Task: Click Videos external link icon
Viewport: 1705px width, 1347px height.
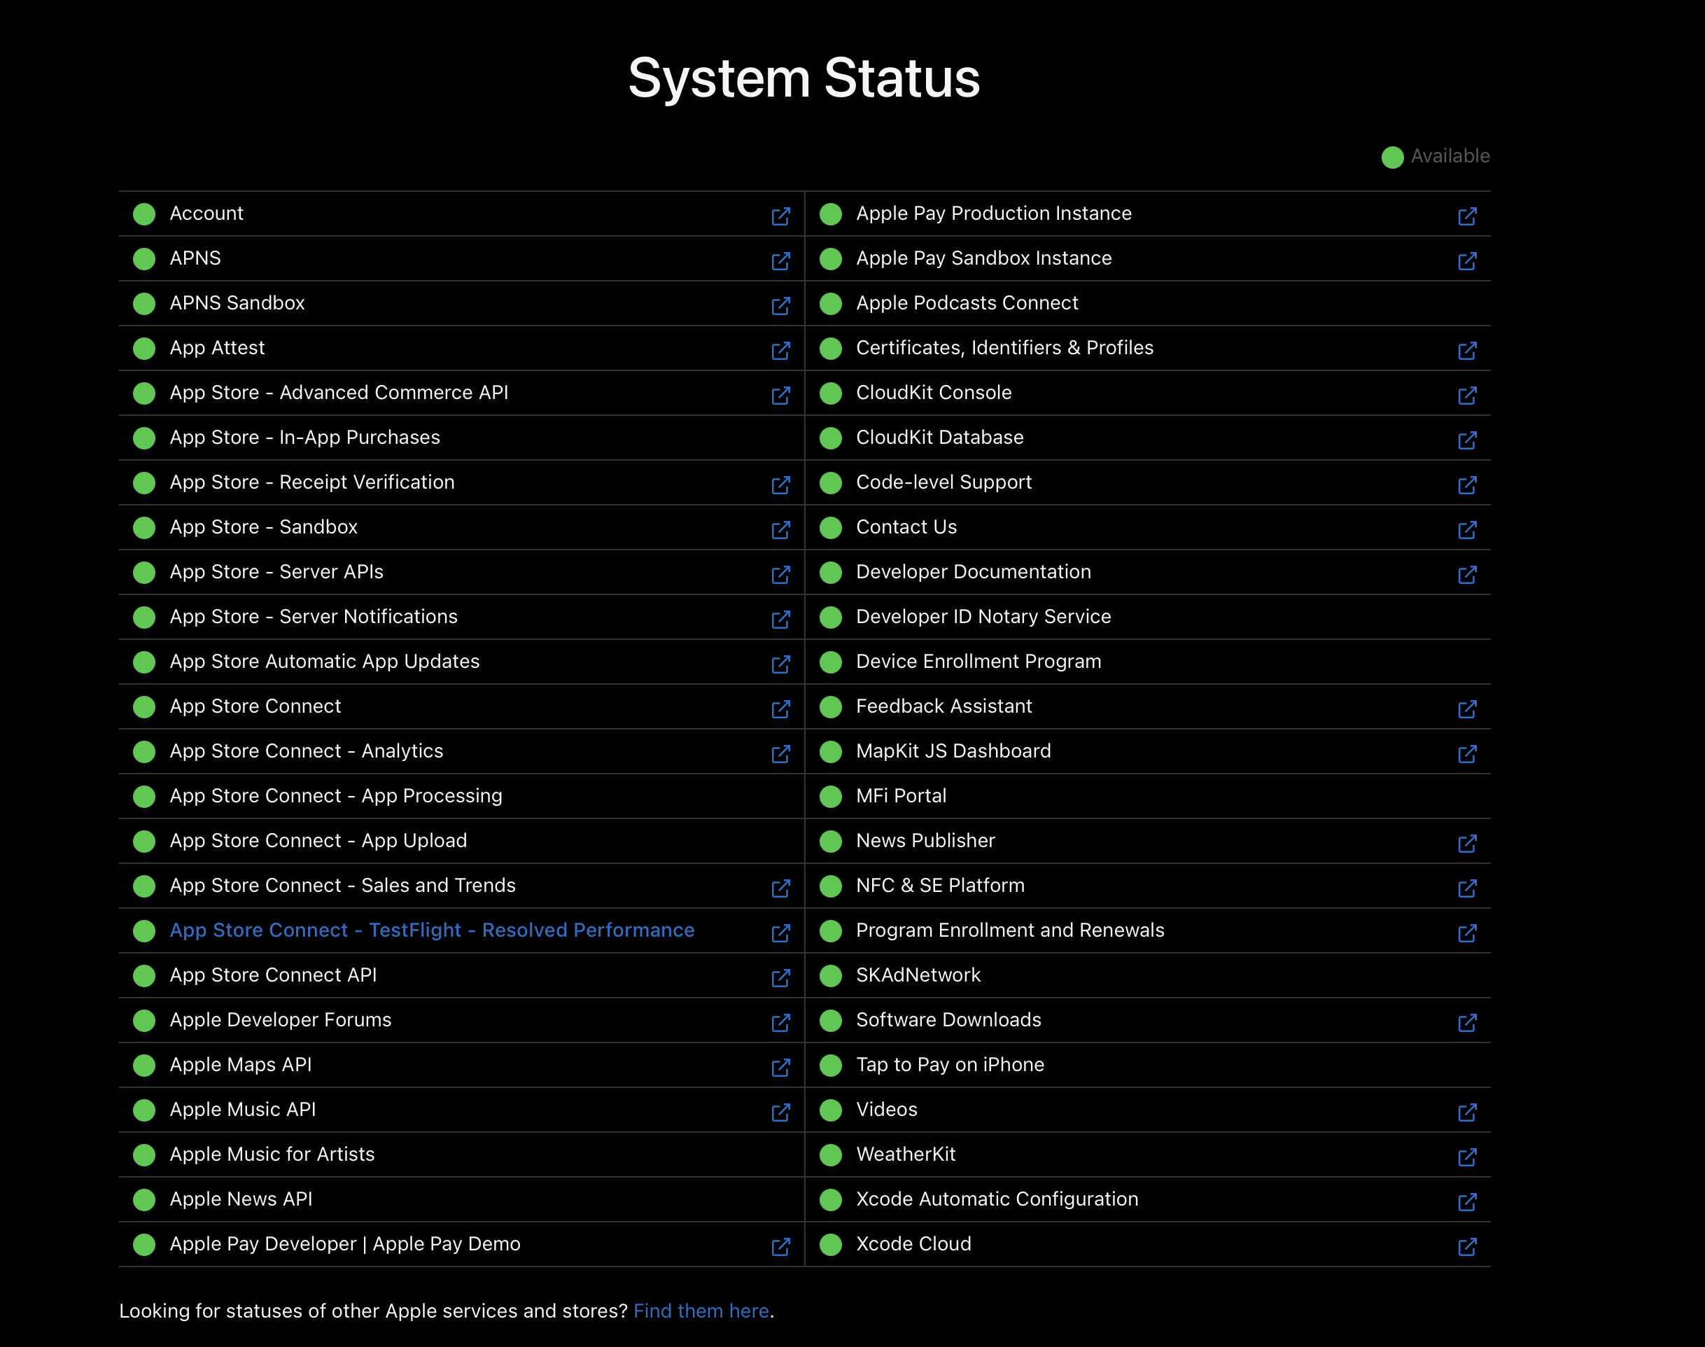Action: [x=1467, y=1112]
